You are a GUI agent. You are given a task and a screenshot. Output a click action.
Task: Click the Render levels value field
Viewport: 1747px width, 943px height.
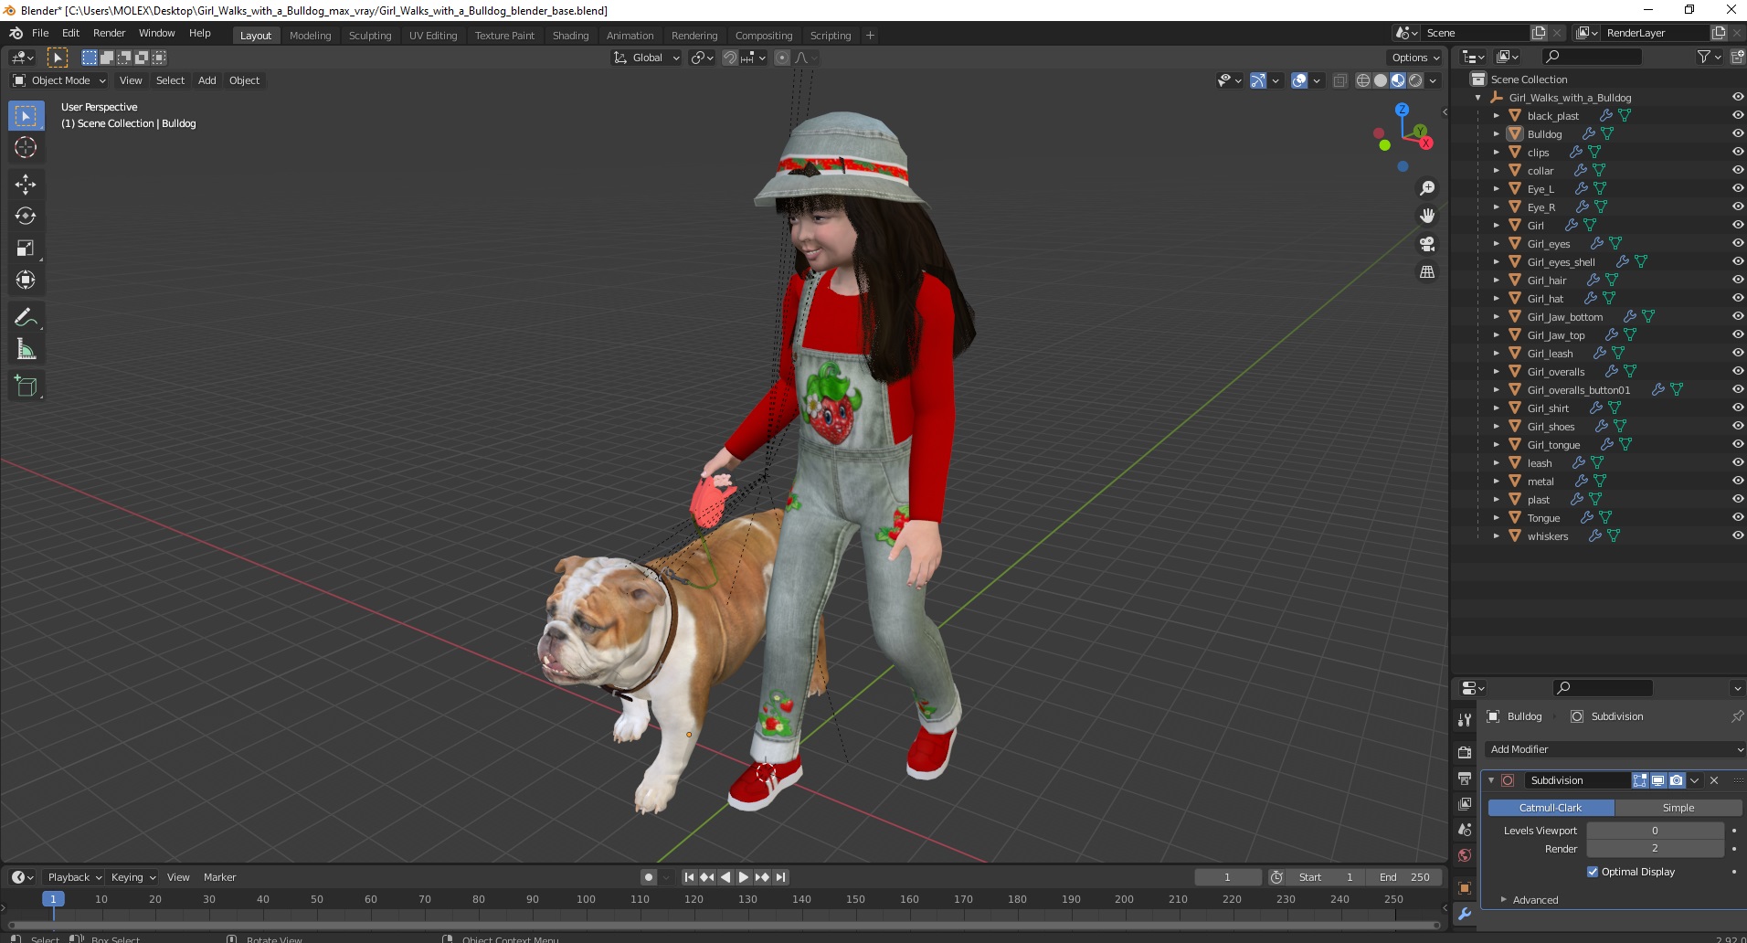(x=1655, y=849)
